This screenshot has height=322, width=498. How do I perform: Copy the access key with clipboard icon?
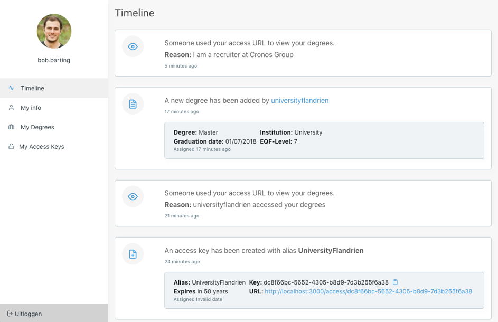(395, 282)
